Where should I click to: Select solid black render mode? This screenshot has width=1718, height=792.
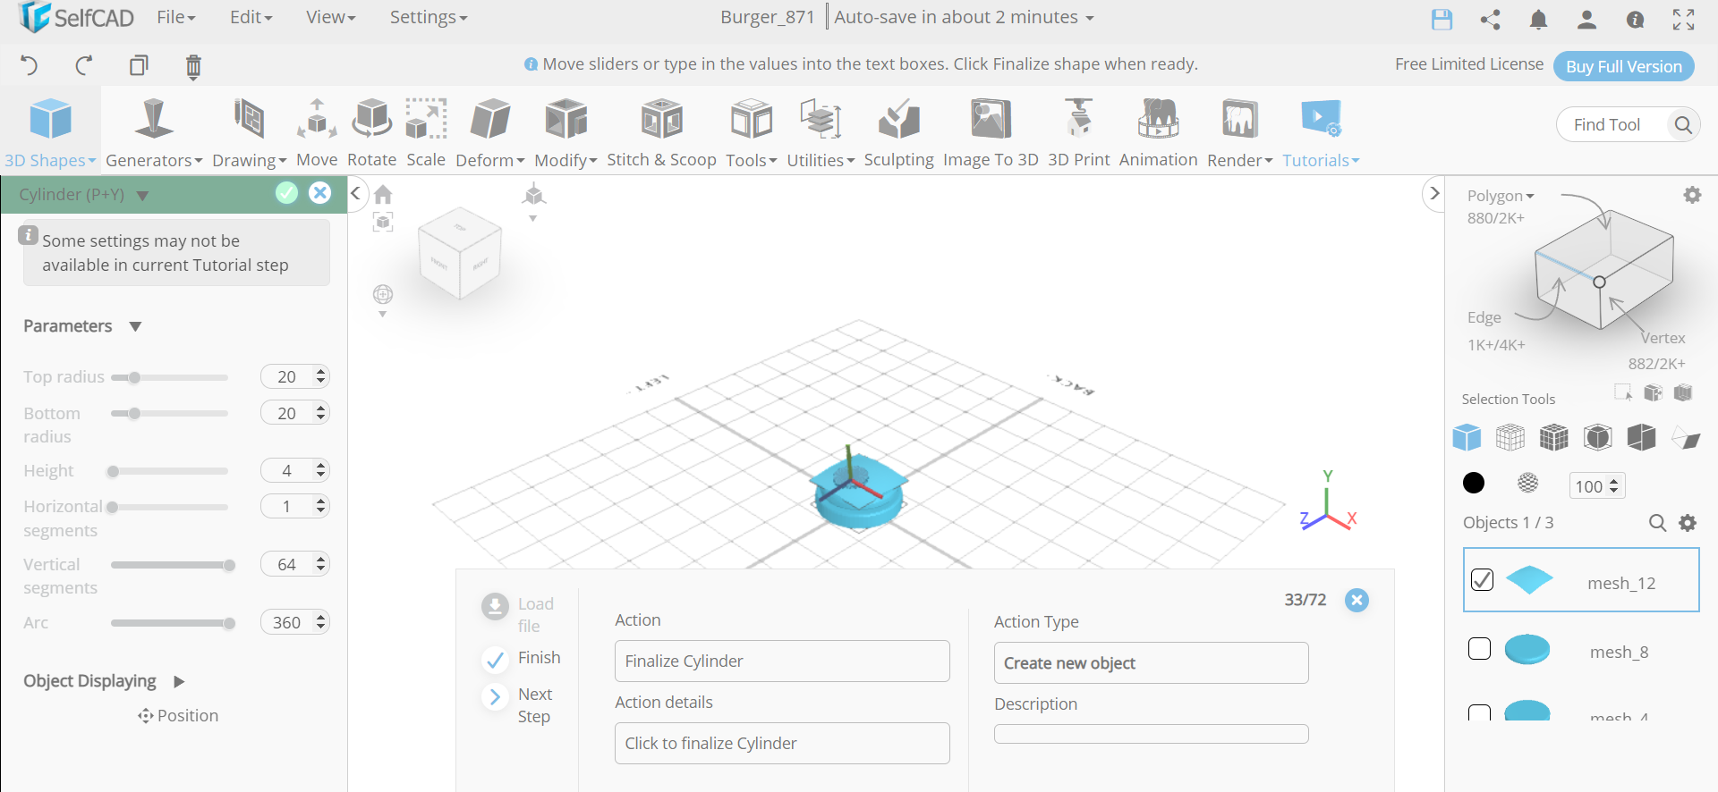[x=1473, y=484]
